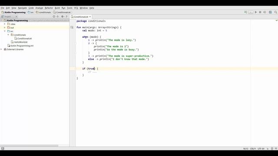
Task: Expand the External Libraries arrow
Action: coord(1,49)
